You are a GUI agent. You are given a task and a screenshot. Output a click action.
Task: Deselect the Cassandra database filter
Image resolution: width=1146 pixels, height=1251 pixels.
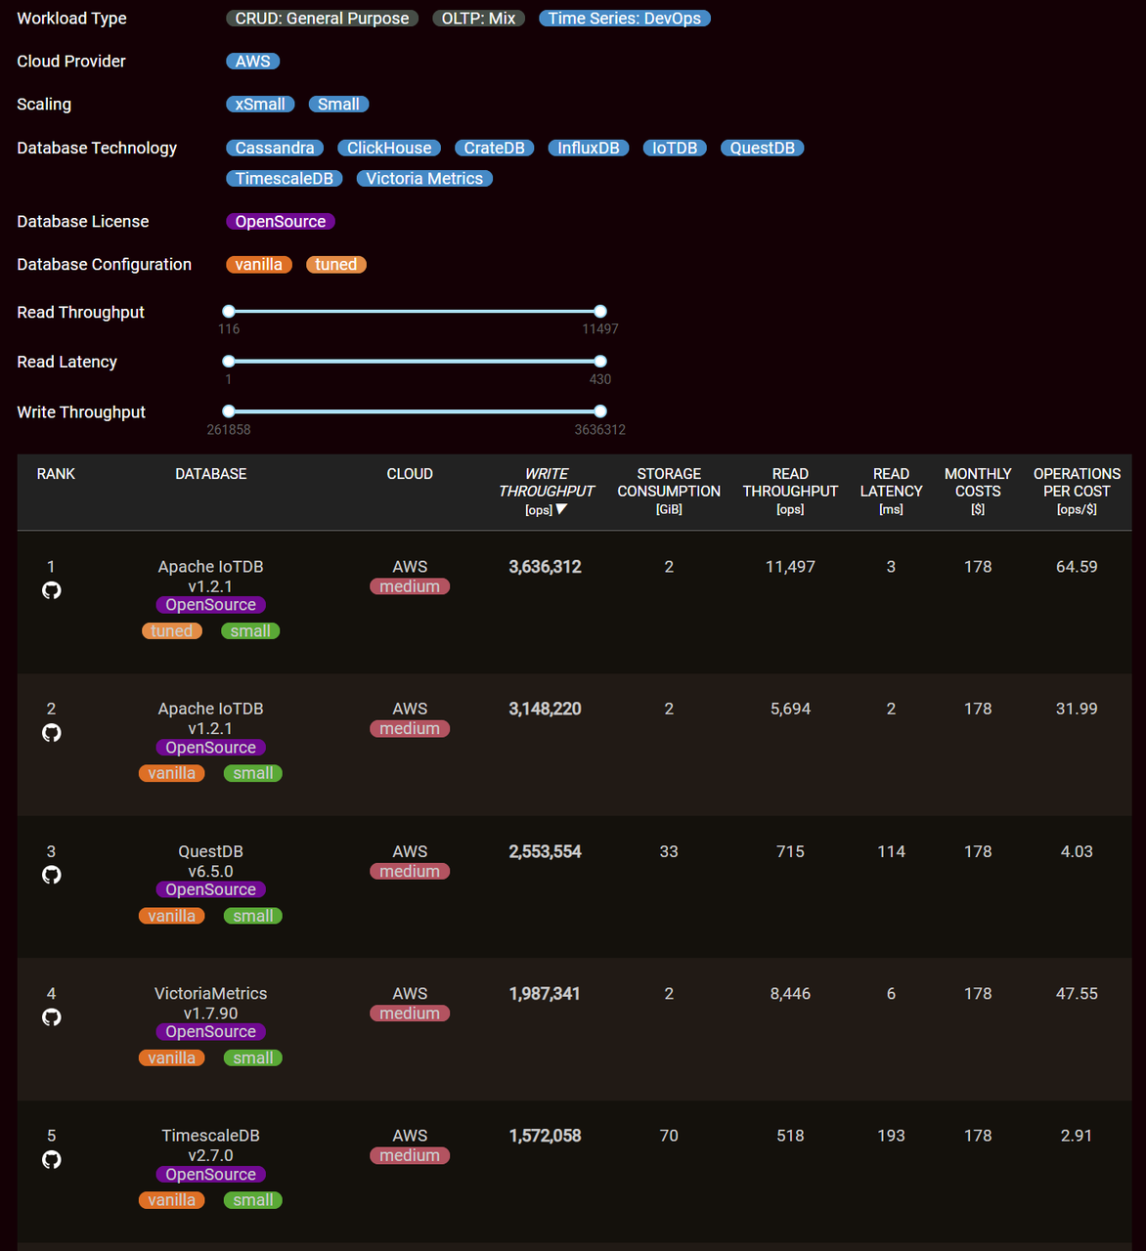[x=275, y=149]
